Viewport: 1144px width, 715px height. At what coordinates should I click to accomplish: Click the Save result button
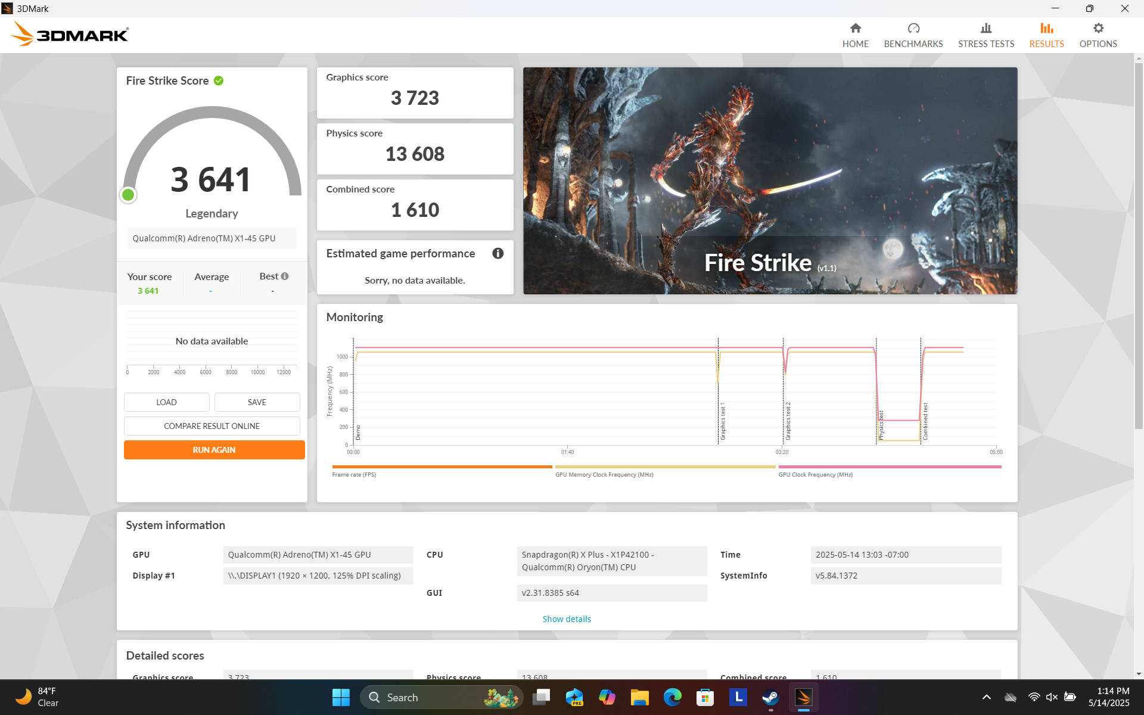point(257,402)
